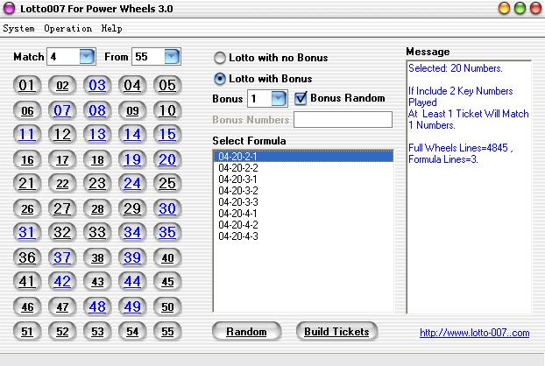
Task: Pick number ball 55
Action: (167, 332)
